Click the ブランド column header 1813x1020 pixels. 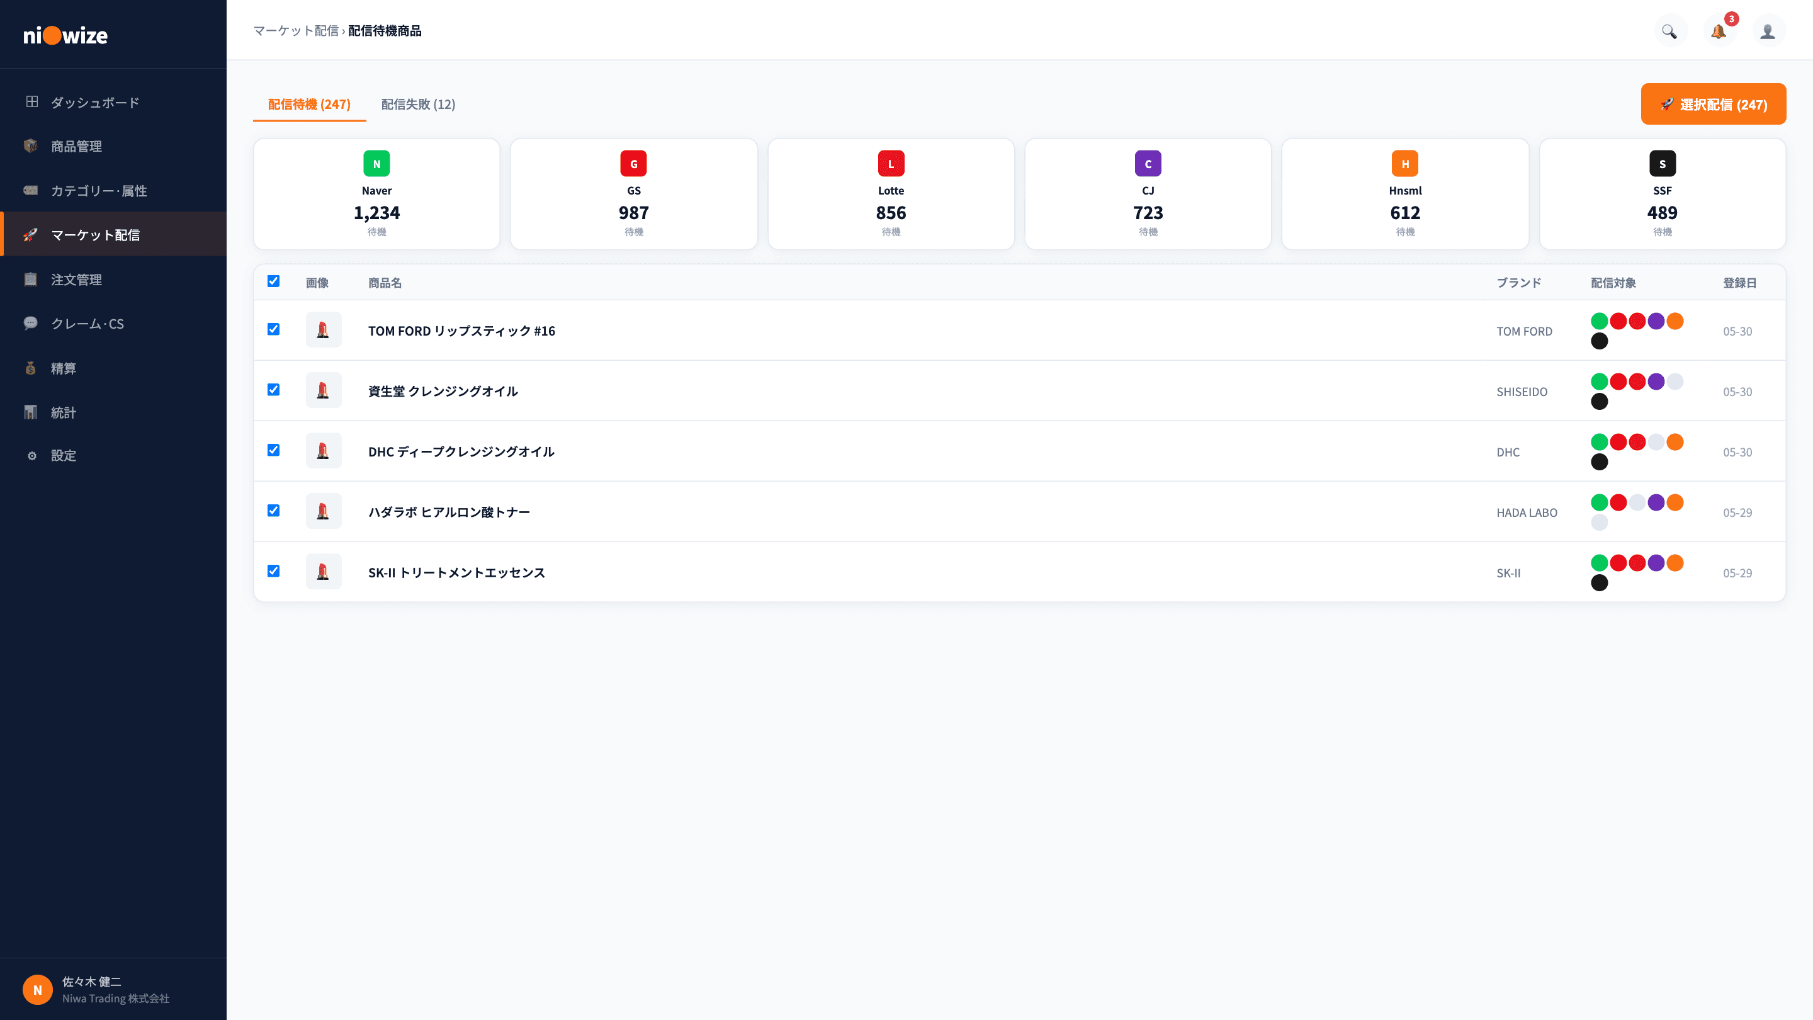tap(1519, 283)
